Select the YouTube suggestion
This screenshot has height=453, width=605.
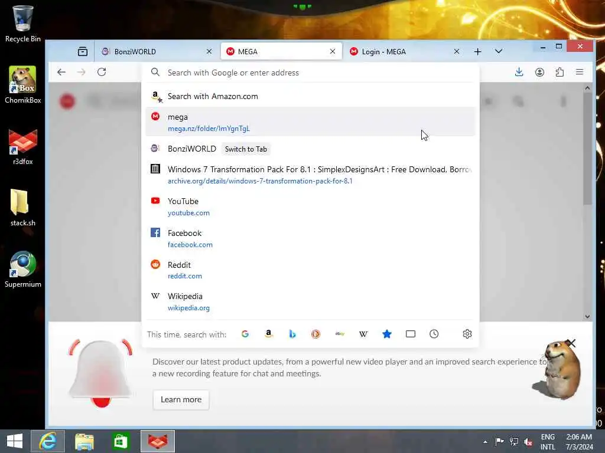coord(311,207)
